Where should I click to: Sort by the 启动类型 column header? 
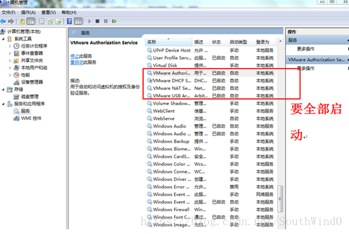pyautogui.click(x=241, y=42)
